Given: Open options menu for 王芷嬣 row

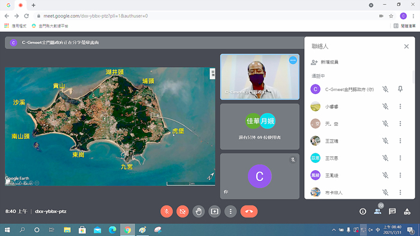Looking at the screenshot, I should (400, 141).
